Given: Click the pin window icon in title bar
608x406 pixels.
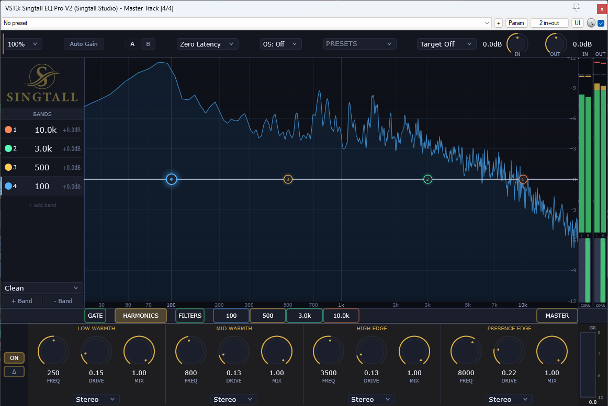Looking at the screenshot, I should (x=576, y=8).
